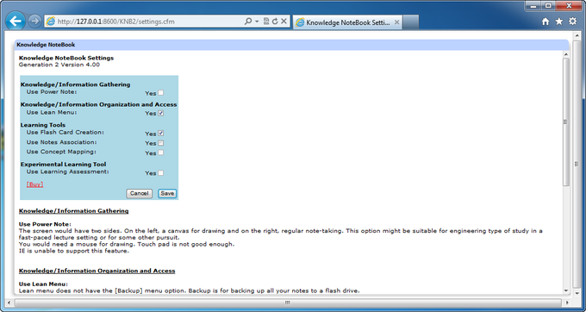Open a new blank tab

tap(411, 22)
